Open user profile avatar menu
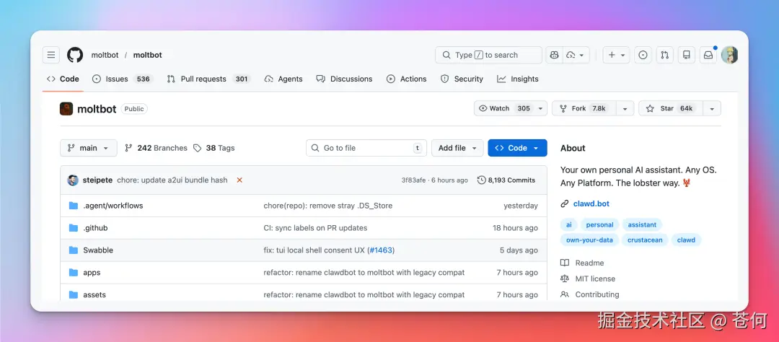This screenshot has width=779, height=342. pos(730,55)
